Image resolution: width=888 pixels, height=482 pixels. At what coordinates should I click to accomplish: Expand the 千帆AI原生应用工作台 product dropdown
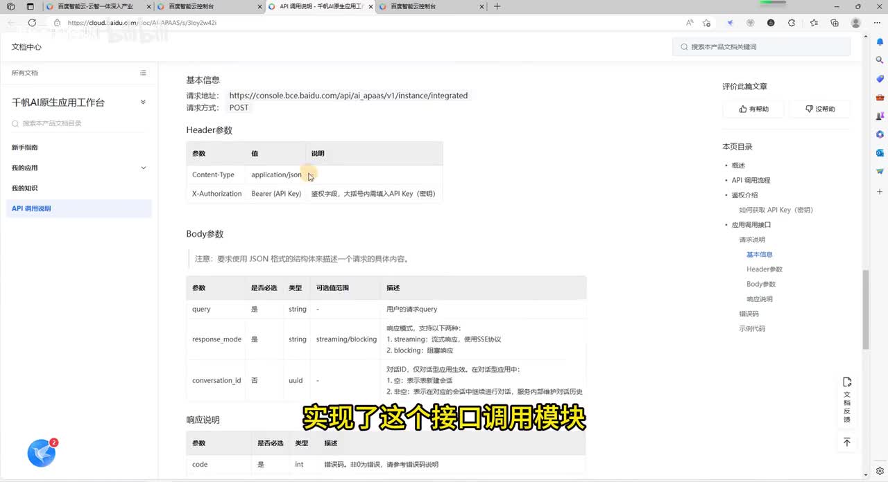(x=143, y=102)
